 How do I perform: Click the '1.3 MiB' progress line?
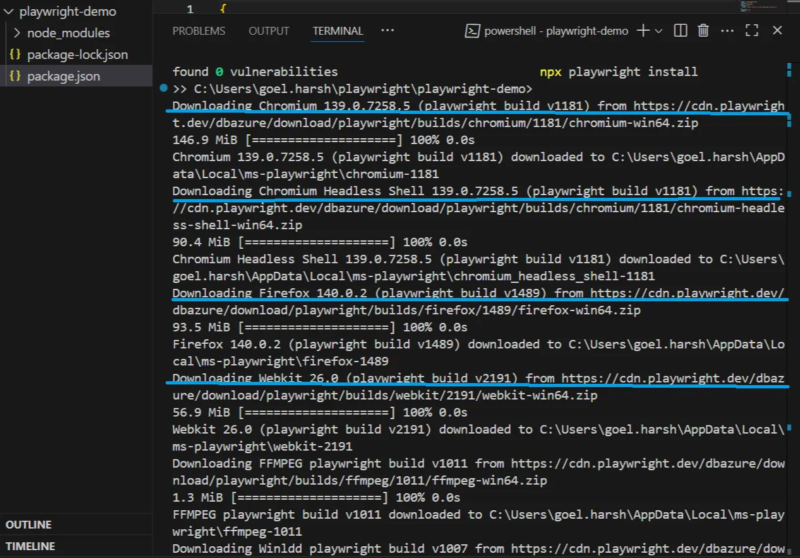(x=316, y=498)
